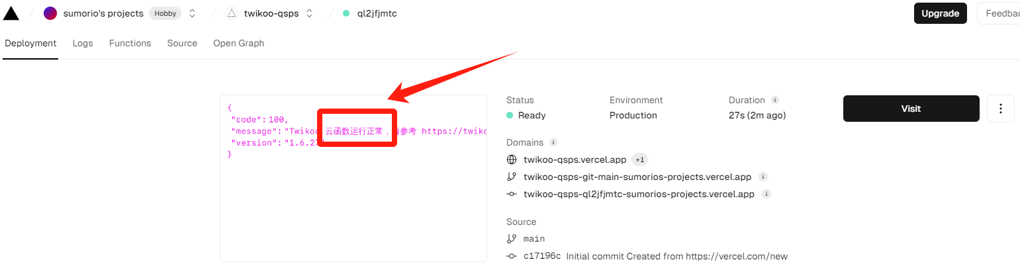
Task: Click the commit icon beside c17196c
Action: pyautogui.click(x=511, y=256)
